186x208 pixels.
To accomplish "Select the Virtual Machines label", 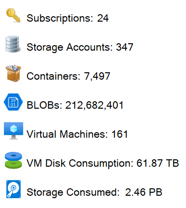I will [67, 134].
